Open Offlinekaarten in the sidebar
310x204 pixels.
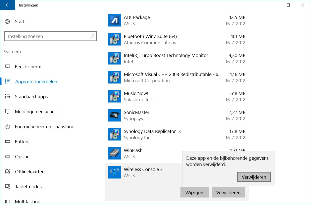click(x=30, y=172)
